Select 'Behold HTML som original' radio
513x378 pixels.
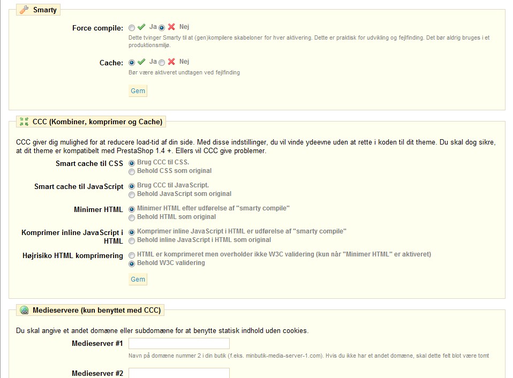pyautogui.click(x=132, y=218)
